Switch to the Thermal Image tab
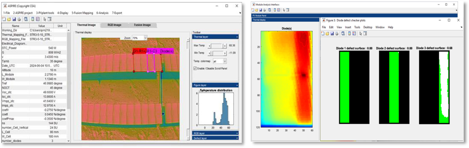The width and height of the screenshot is (469, 148). [86, 25]
